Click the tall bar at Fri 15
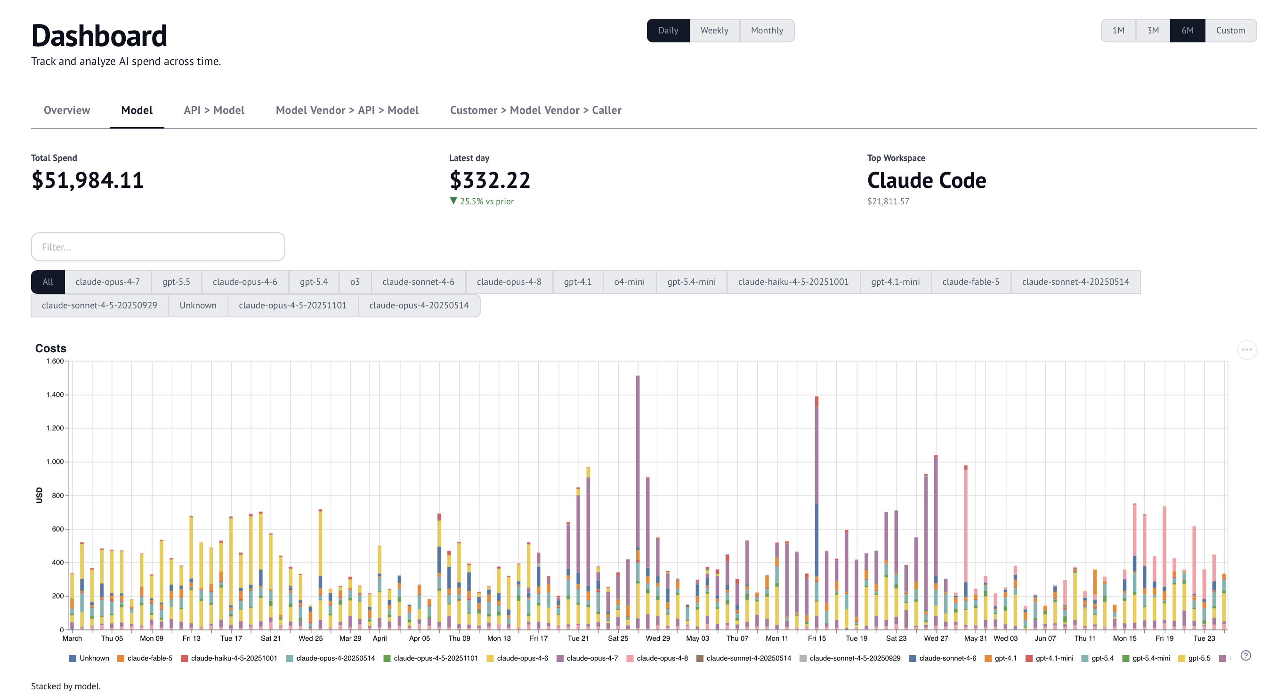Image resolution: width=1277 pixels, height=694 pixels. 816,513
